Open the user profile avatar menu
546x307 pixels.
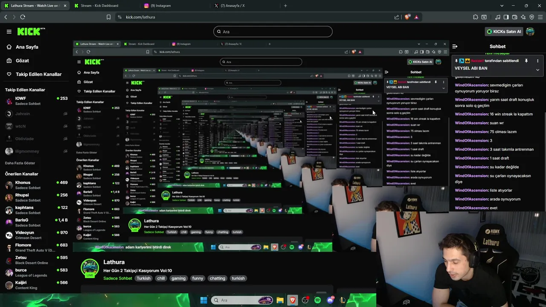[530, 32]
